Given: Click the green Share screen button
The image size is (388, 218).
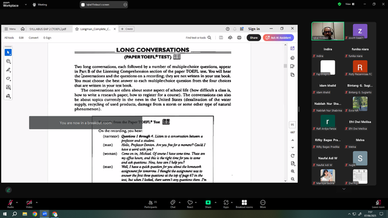Looking at the screenshot, I should pos(208,204).
